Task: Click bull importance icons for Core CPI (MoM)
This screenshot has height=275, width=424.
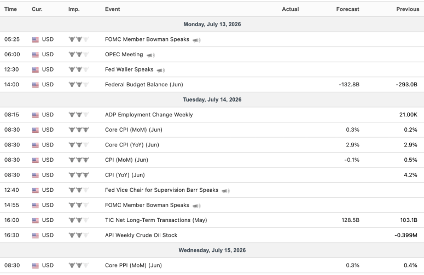Action: click(79, 130)
